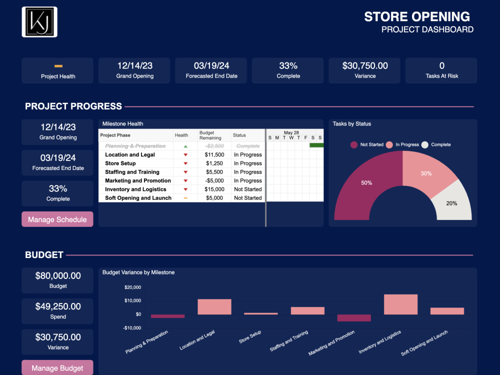Viewport: 500px width, 375px height.
Task: Click the Manage Schedule button
Action: (x=57, y=219)
